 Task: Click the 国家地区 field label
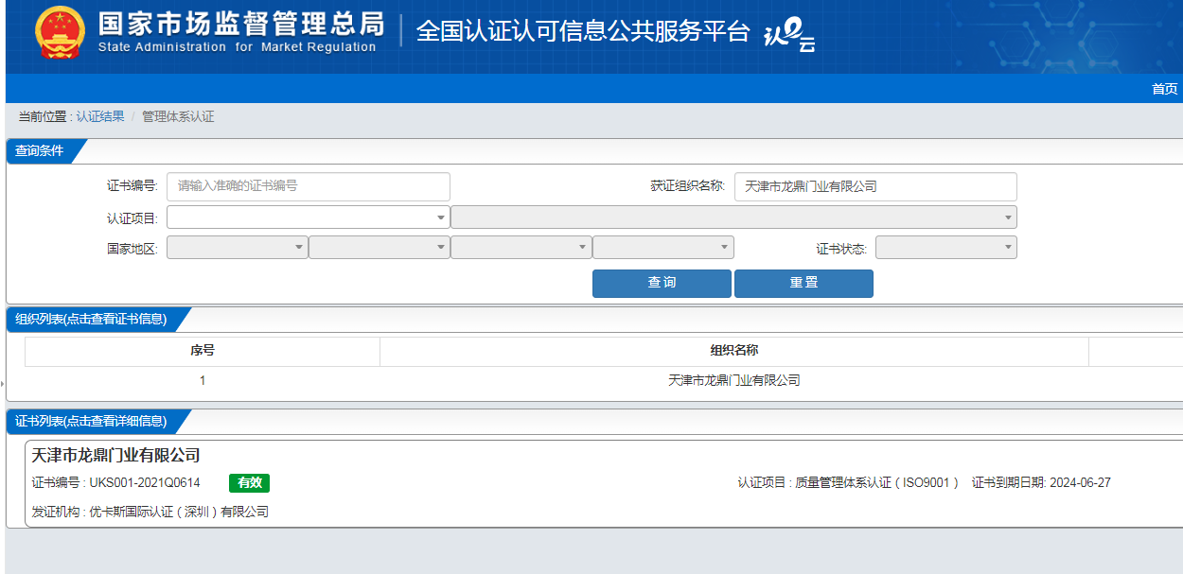(x=132, y=249)
